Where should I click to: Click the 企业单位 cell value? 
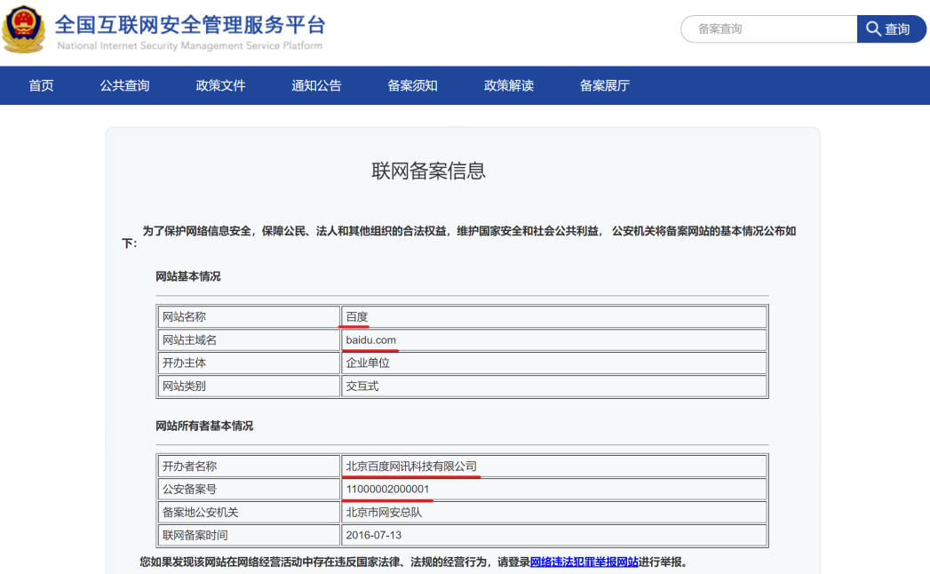[368, 363]
